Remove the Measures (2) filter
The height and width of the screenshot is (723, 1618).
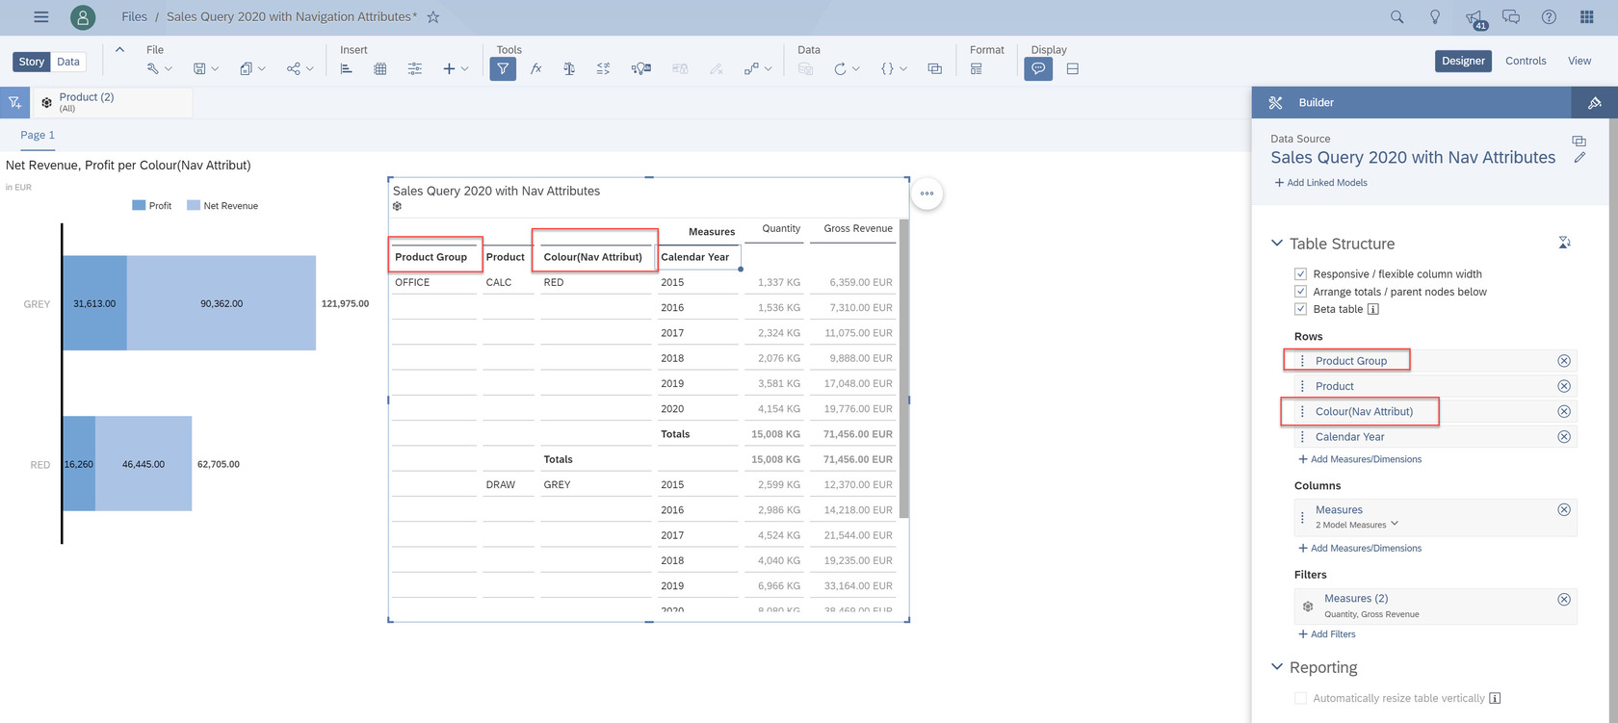pyautogui.click(x=1564, y=600)
